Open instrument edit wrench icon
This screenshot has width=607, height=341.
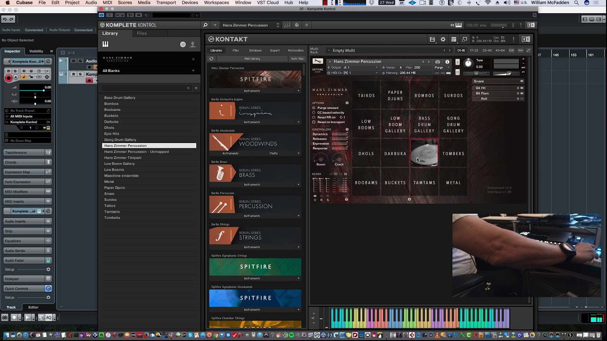(x=317, y=62)
